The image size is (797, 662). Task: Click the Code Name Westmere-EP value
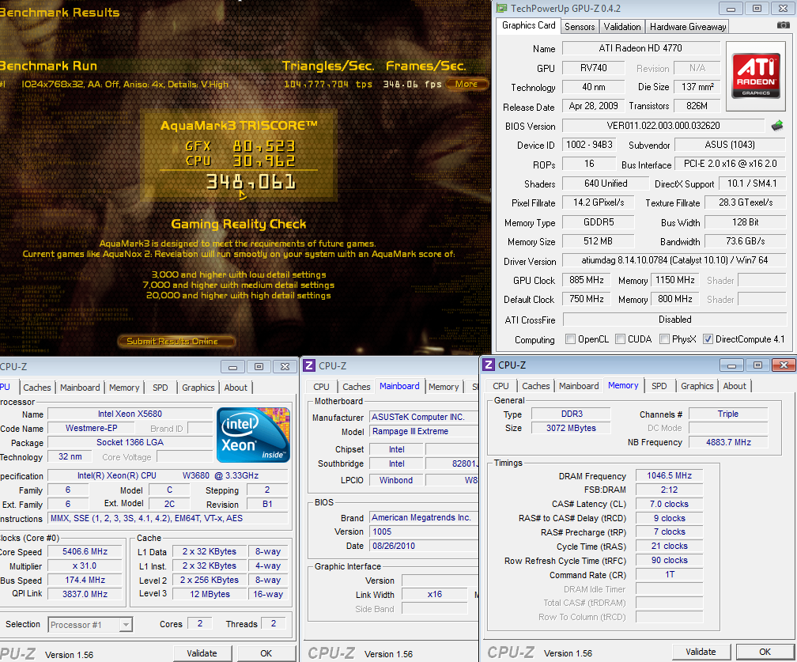coord(92,428)
